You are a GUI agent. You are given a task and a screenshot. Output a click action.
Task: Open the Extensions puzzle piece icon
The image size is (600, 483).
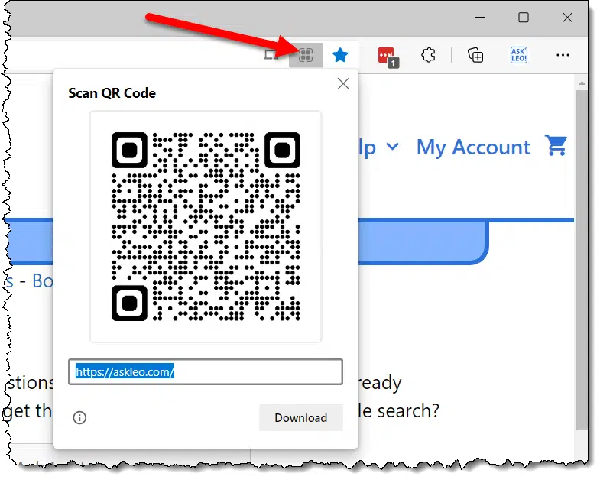(x=428, y=55)
